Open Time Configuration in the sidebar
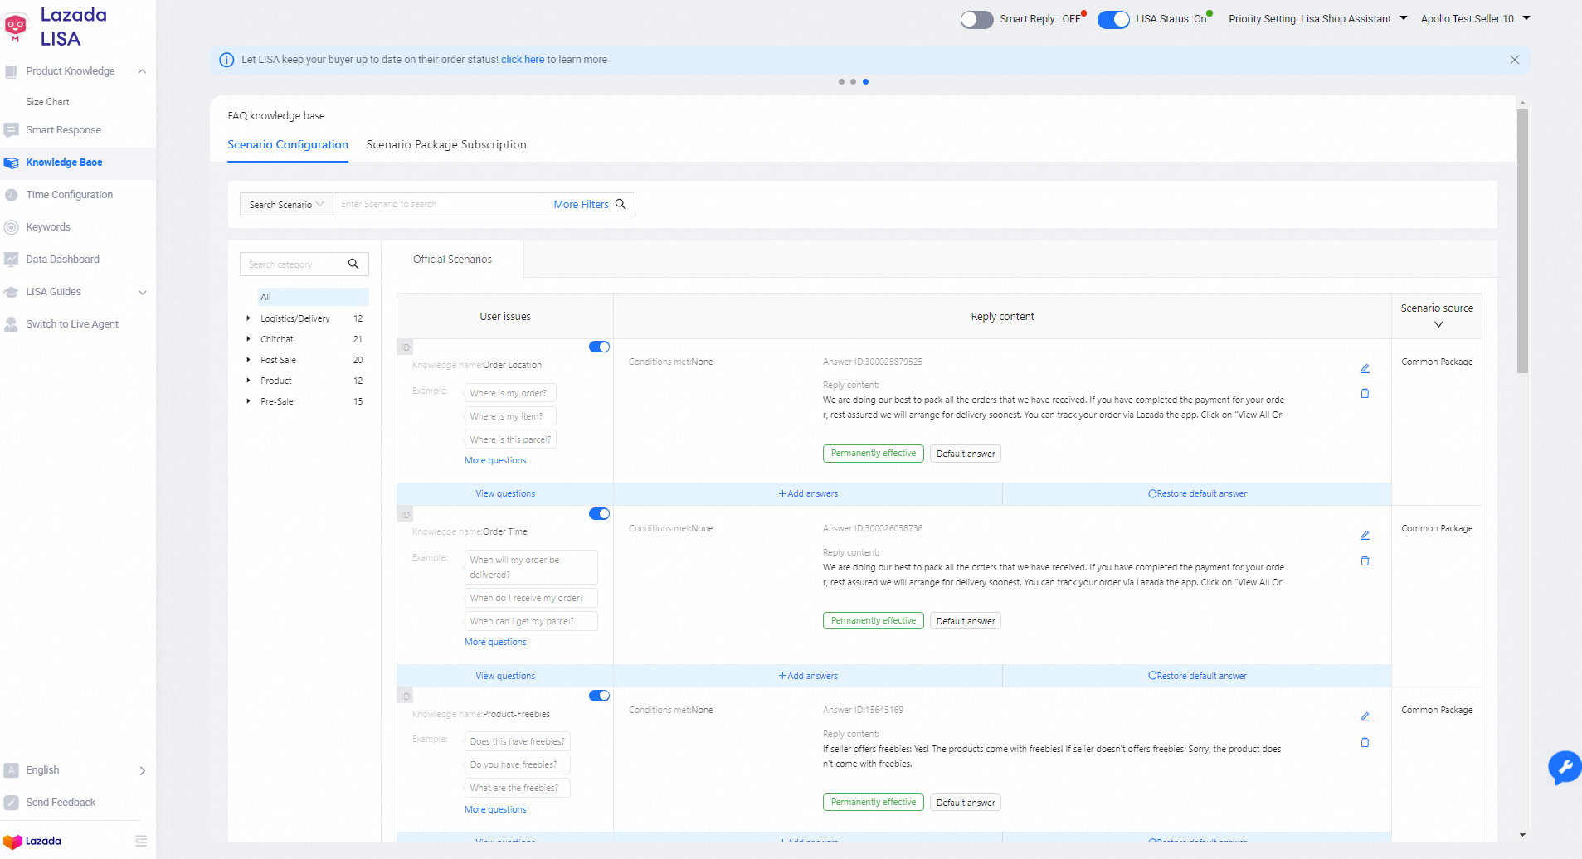 click(x=69, y=195)
